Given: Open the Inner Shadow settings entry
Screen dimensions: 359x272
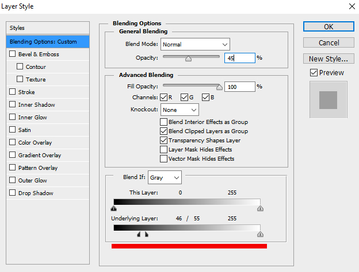Looking at the screenshot, I should point(37,104).
